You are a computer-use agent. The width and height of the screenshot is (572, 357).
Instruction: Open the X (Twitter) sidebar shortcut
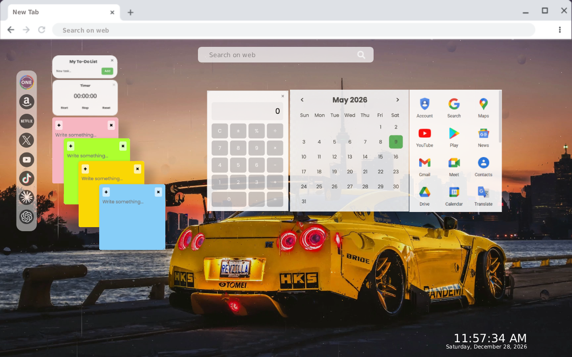point(27,140)
